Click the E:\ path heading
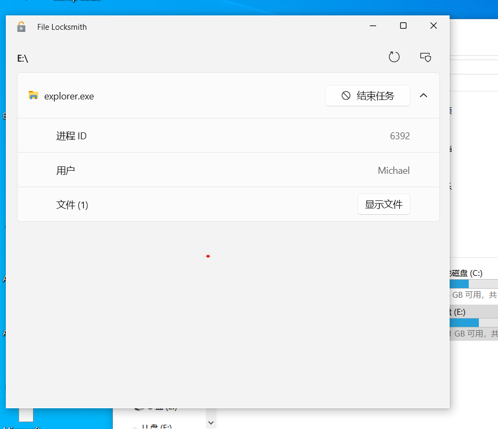Viewport: 498px width, 429px height. tap(22, 58)
